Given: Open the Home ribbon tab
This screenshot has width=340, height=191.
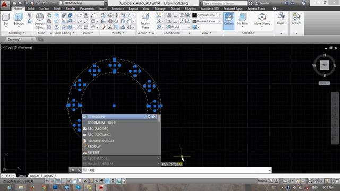Looking at the screenshot, I should click(18, 8).
